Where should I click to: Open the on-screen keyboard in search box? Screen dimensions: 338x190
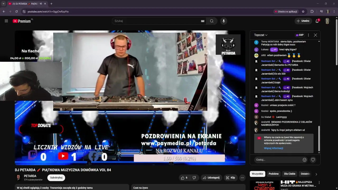[203, 21]
